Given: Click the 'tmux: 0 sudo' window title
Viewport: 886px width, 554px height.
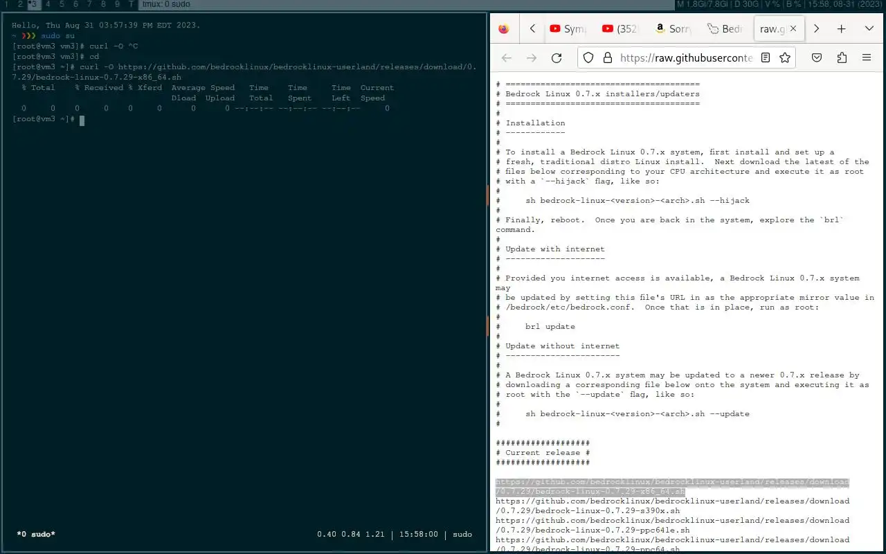Looking at the screenshot, I should coord(166,4).
